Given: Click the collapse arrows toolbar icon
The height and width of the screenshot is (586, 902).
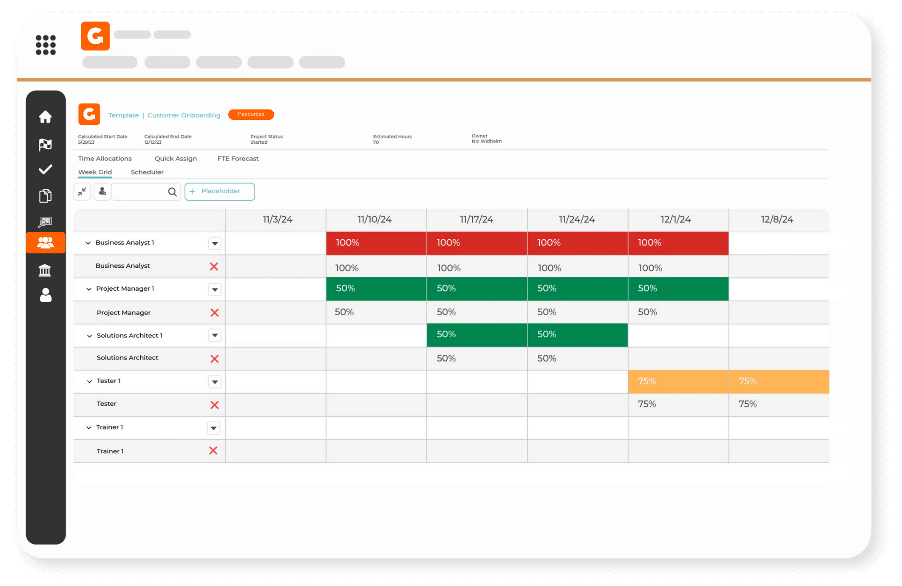Looking at the screenshot, I should (x=82, y=192).
